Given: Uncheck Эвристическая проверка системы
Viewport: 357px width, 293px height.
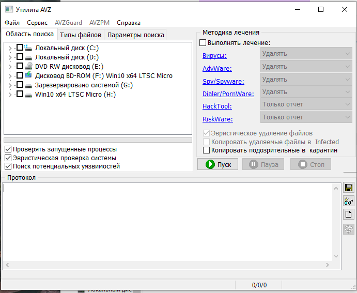Looking at the screenshot, I should 8,158.
